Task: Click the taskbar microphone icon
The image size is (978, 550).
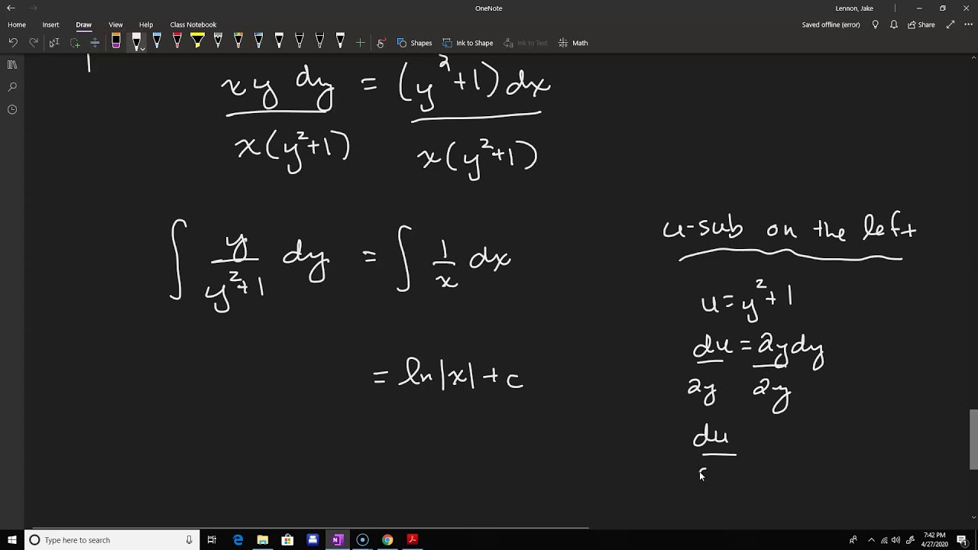Action: [x=189, y=540]
